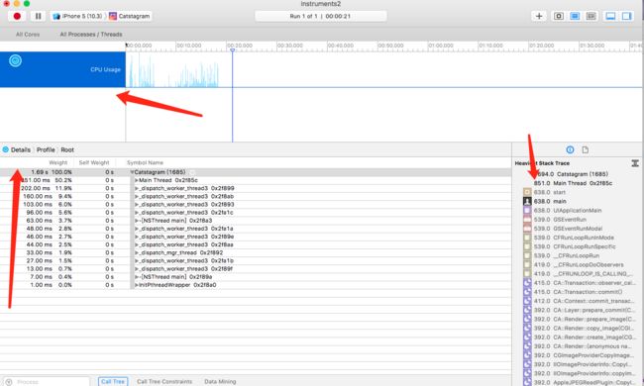This screenshot has width=644, height=386.
Task: Select the -[NSThread main] 0x2f89a row
Action: (x=256, y=277)
